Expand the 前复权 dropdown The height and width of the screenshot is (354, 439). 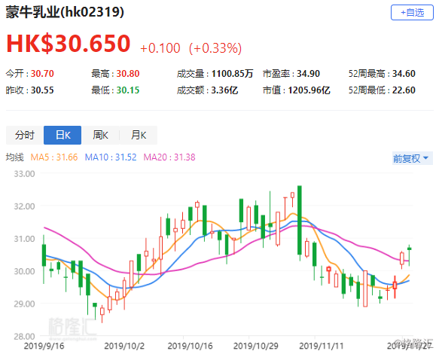coord(413,158)
